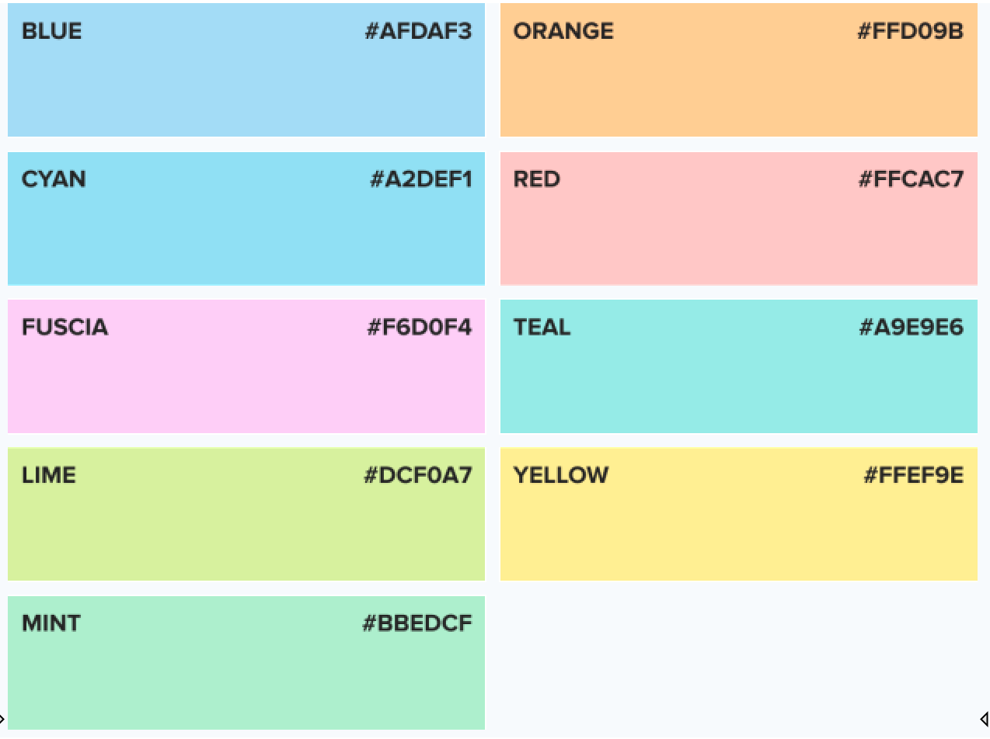Select the #A9E9E6 hex value

pos(911,328)
